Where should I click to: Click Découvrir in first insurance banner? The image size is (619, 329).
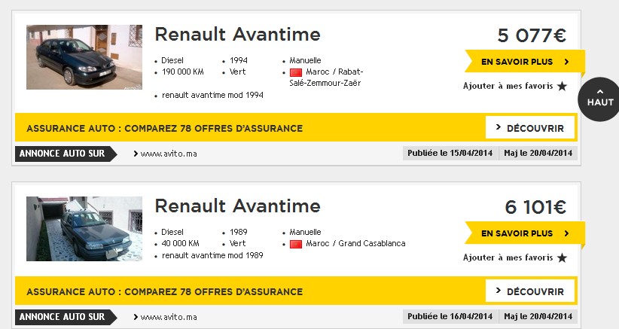[530, 128]
